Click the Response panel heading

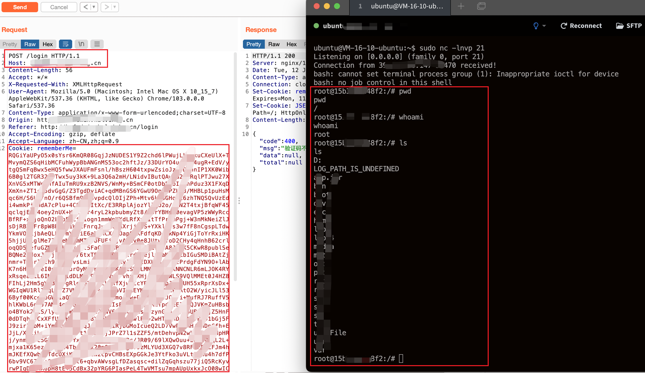click(x=261, y=30)
